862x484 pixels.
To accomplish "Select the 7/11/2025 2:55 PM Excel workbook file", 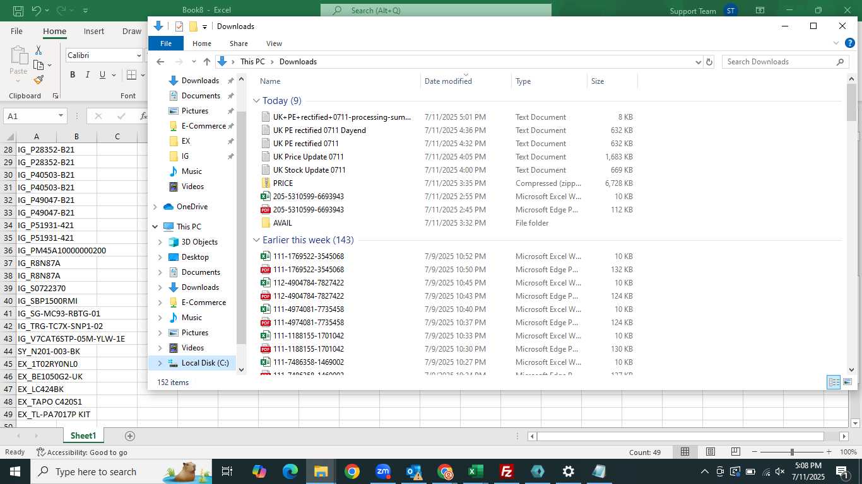I will click(x=308, y=197).
